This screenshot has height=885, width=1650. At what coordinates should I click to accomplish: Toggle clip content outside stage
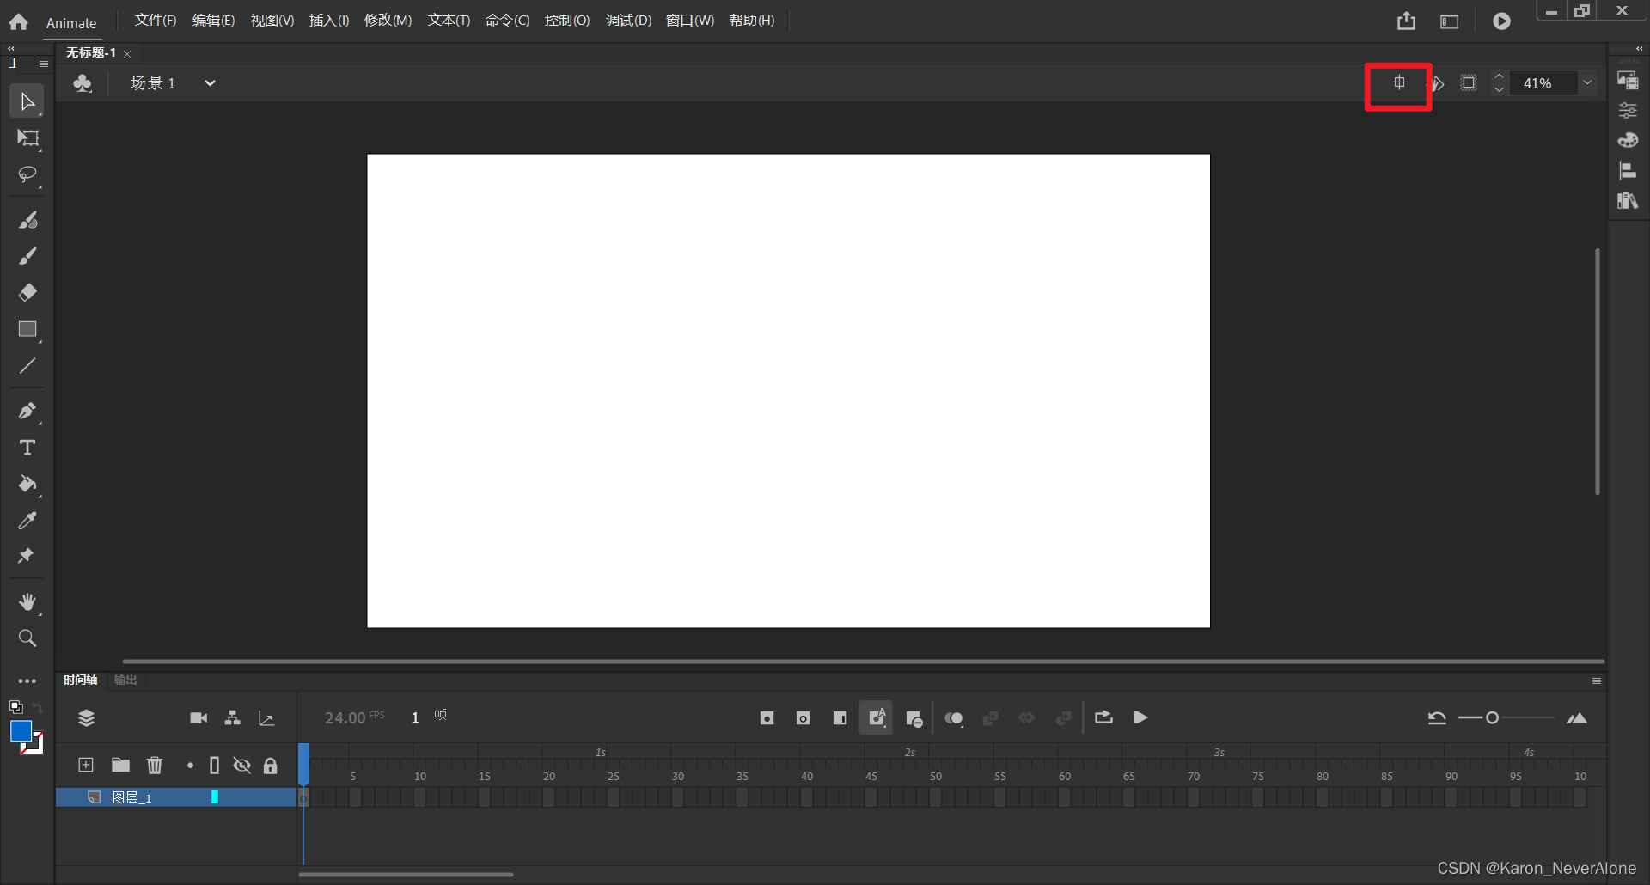tap(1469, 83)
